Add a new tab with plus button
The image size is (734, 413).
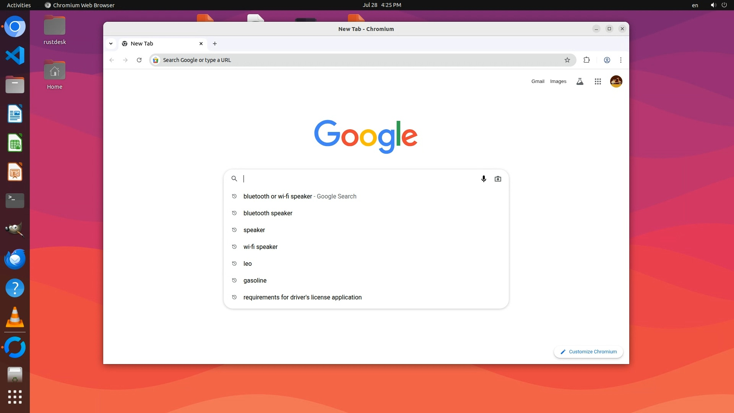215,44
